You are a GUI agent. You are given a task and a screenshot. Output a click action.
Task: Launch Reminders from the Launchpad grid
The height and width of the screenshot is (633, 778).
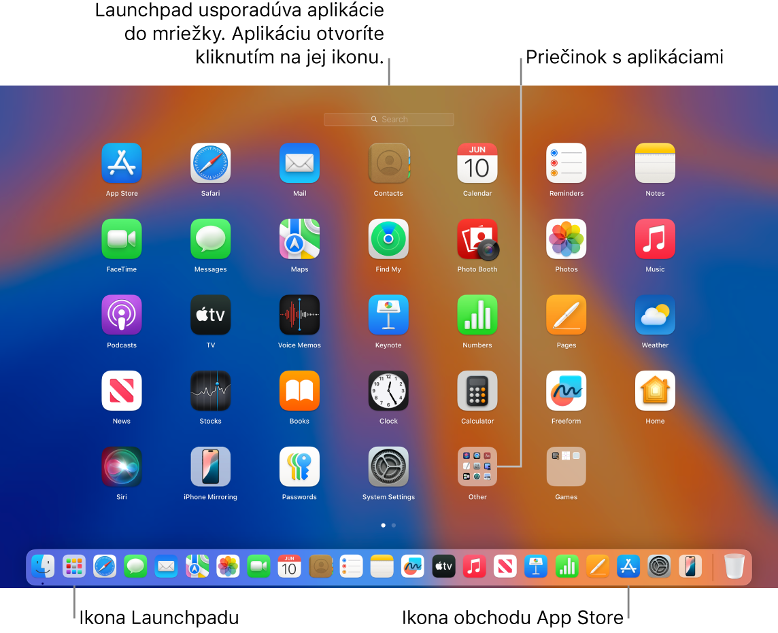pos(566,163)
